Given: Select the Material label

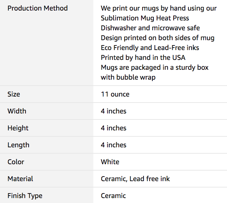Looking at the screenshot, I should [20, 179].
